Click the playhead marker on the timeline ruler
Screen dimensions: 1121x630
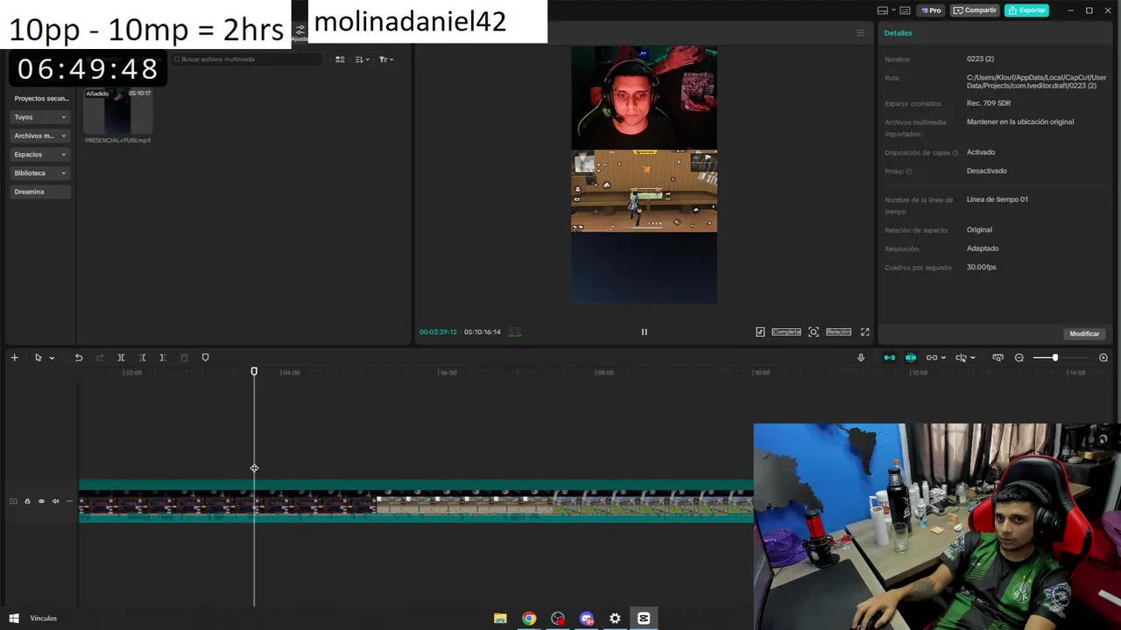coord(254,372)
